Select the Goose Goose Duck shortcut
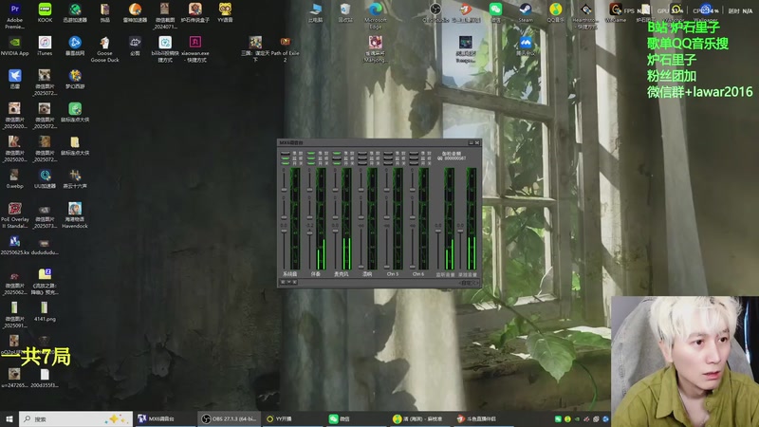The width and height of the screenshot is (759, 427). click(x=104, y=43)
